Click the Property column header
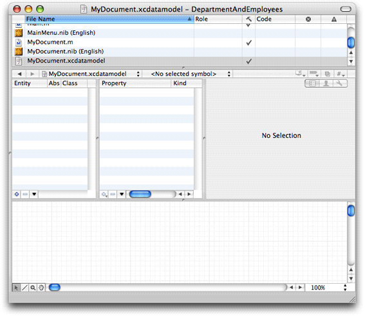365x318 pixels. pos(135,83)
